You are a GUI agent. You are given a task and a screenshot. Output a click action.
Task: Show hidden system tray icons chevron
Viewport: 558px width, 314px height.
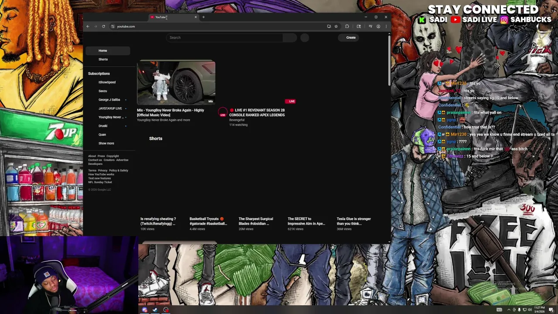click(x=508, y=310)
